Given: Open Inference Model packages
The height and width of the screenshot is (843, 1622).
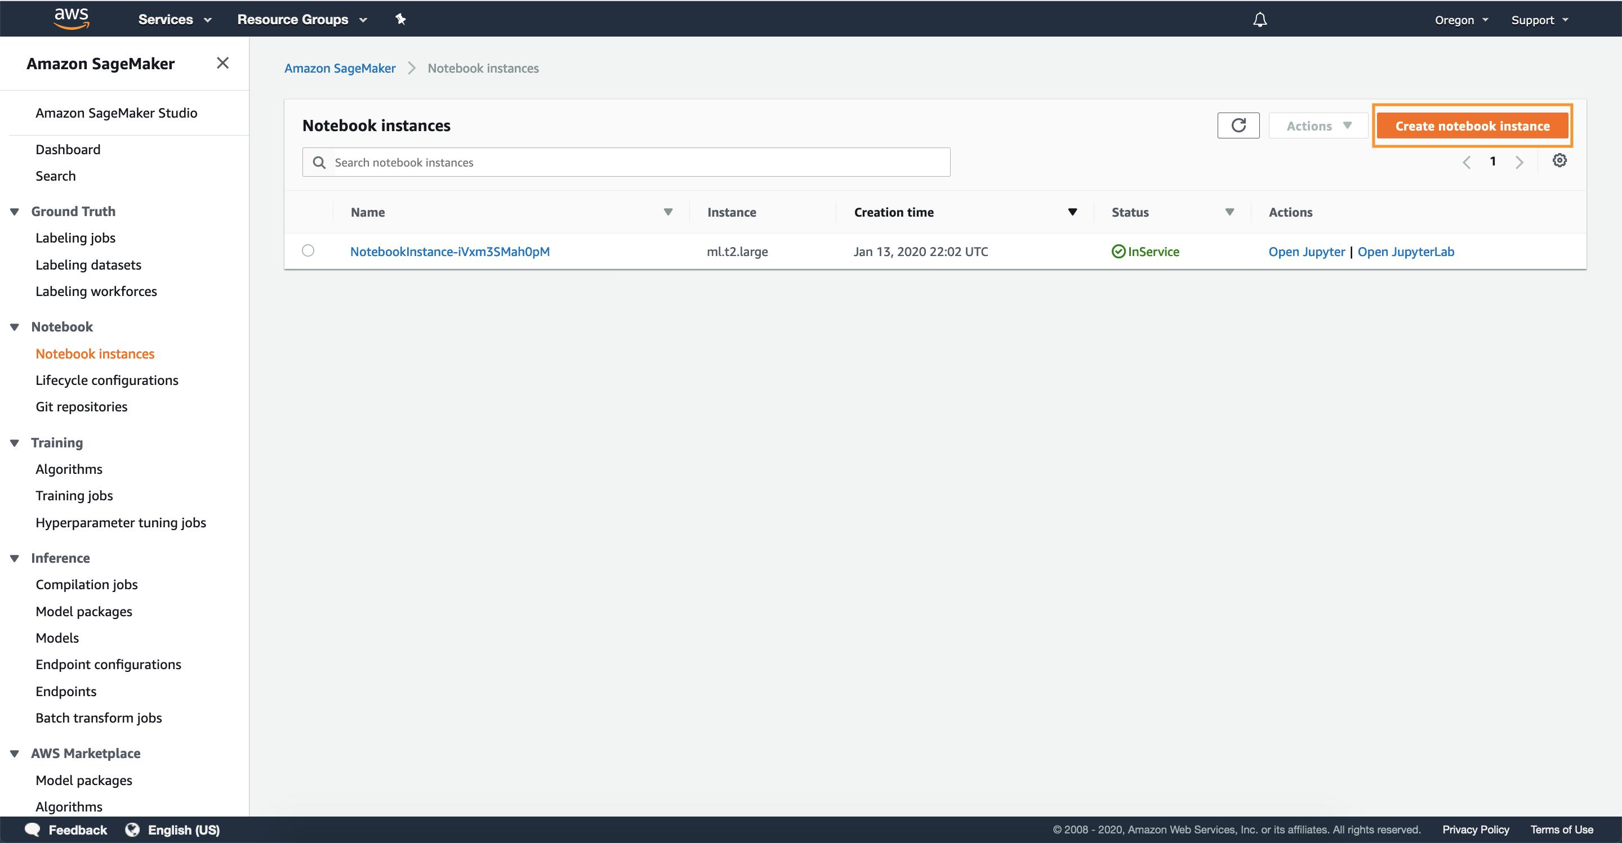Looking at the screenshot, I should 84,612.
